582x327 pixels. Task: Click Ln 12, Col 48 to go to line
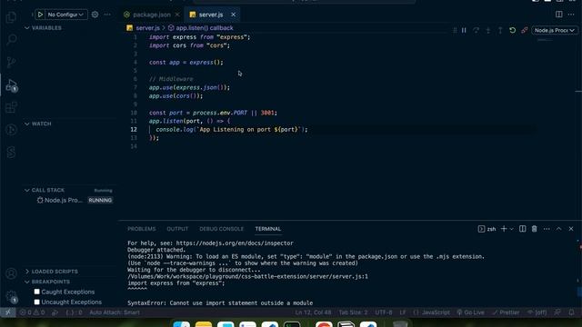pyautogui.click(x=313, y=312)
